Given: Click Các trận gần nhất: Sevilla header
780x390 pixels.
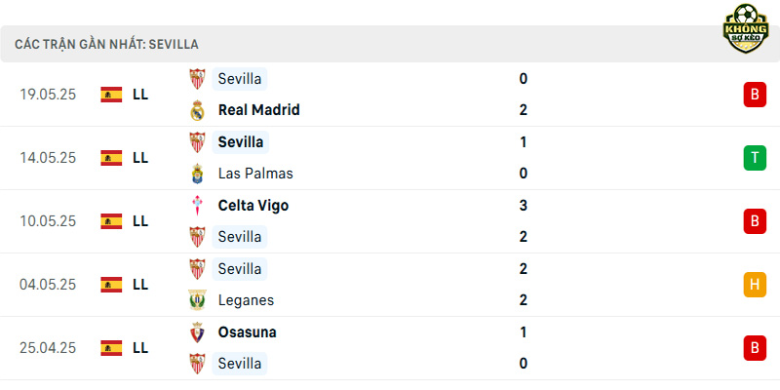Looking at the screenshot, I should (x=106, y=44).
